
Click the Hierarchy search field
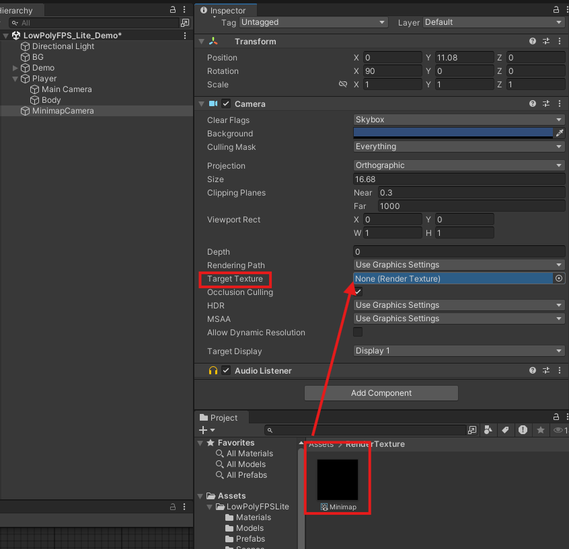[x=93, y=23]
